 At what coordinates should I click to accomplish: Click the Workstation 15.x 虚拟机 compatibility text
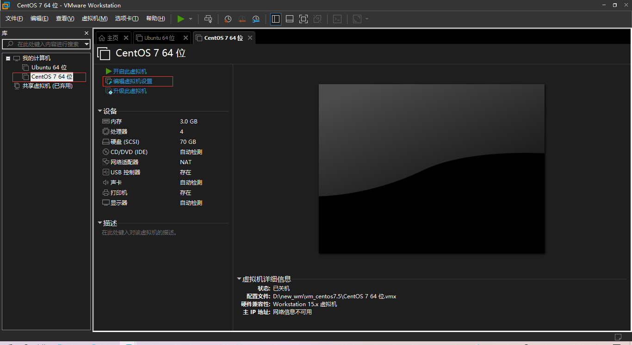305,304
